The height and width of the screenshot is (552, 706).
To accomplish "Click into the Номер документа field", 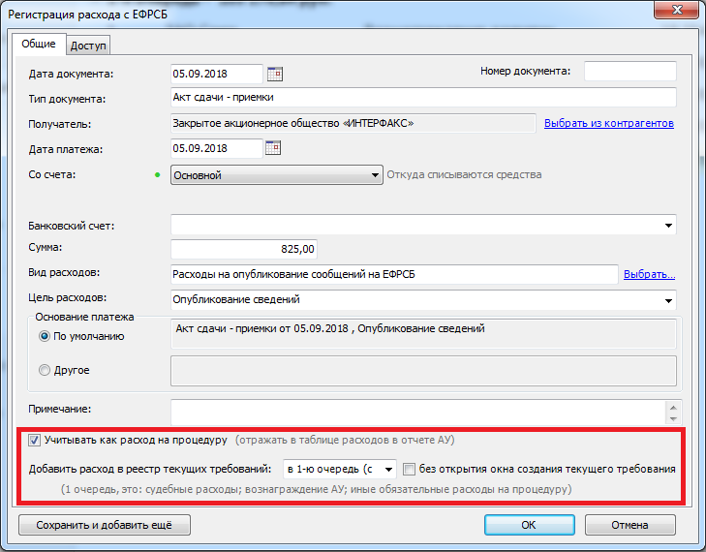I will click(x=629, y=72).
